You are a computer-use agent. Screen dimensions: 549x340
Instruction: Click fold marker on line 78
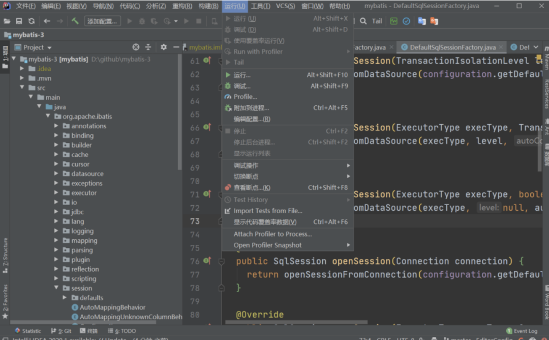221,288
